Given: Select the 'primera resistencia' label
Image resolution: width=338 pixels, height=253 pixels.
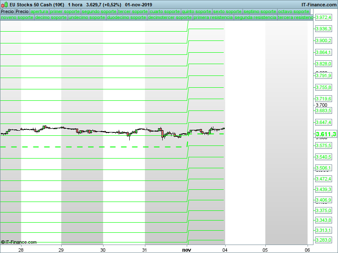Looking at the screenshot, I should 213,17.
